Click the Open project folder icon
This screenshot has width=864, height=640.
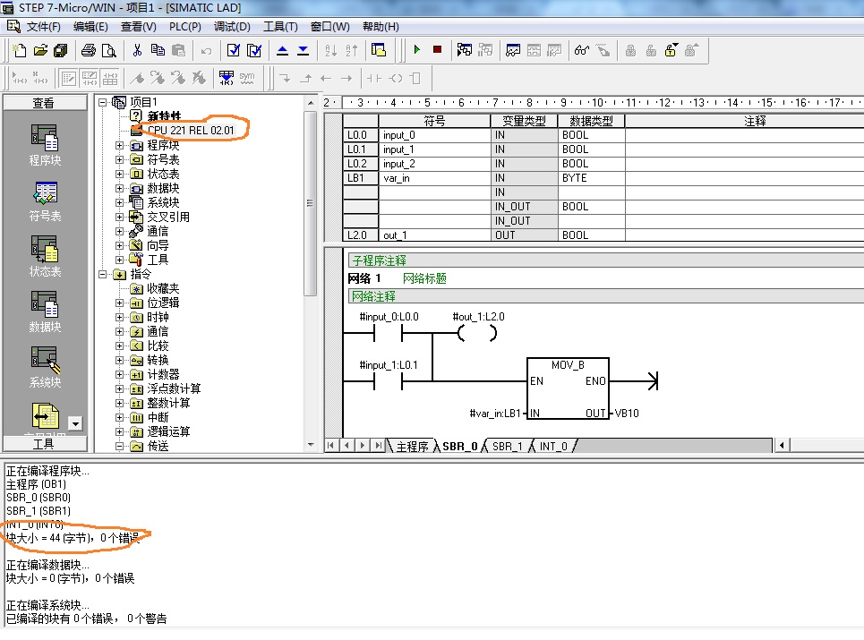[40, 51]
